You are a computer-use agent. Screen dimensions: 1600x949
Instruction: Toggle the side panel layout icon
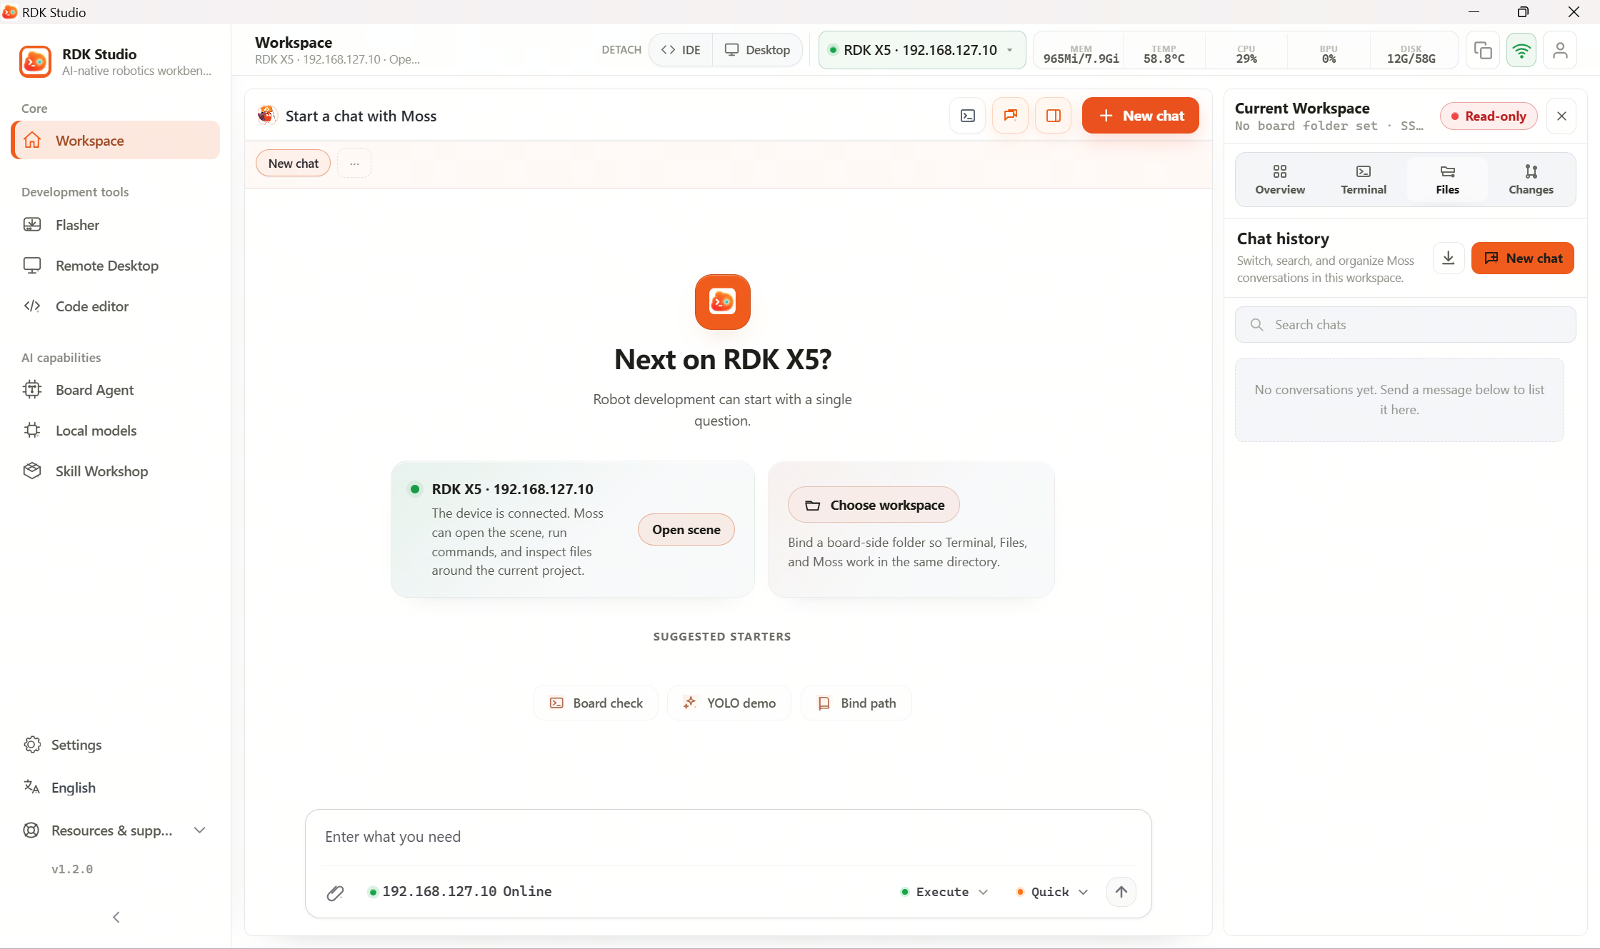(x=1054, y=116)
